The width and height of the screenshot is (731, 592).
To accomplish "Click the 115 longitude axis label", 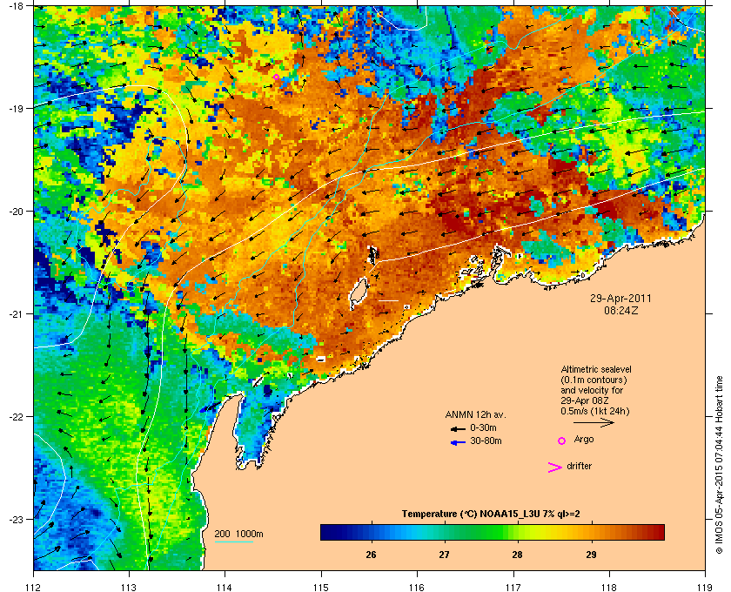I will point(321,588).
